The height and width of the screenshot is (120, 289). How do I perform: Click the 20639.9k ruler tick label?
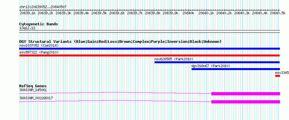[x=171, y=13]
